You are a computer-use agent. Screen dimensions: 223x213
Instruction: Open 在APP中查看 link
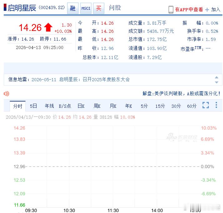coord(189,10)
